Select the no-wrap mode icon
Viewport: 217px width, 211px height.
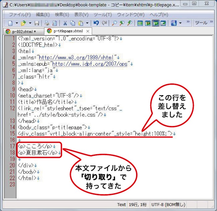[x=140, y=23]
